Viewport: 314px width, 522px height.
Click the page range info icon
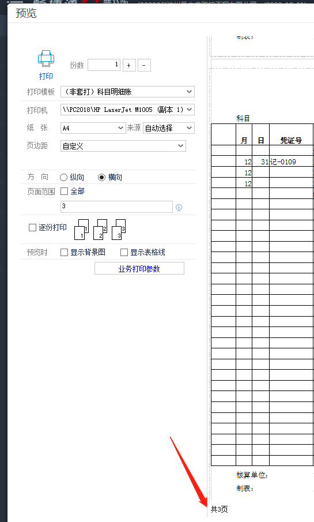pyautogui.click(x=179, y=208)
